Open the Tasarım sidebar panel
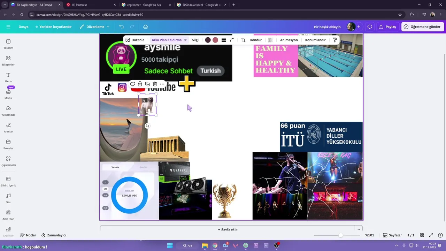 pyautogui.click(x=8, y=44)
